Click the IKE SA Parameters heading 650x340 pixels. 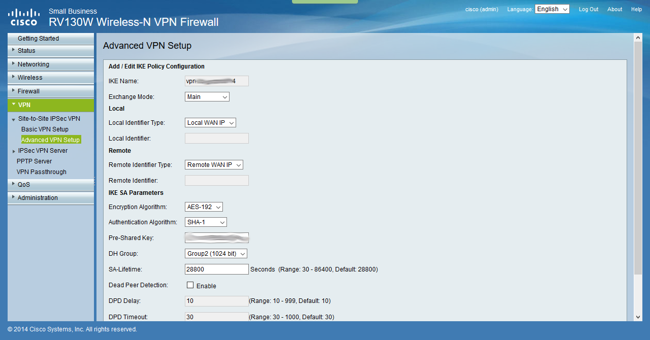[x=136, y=193]
